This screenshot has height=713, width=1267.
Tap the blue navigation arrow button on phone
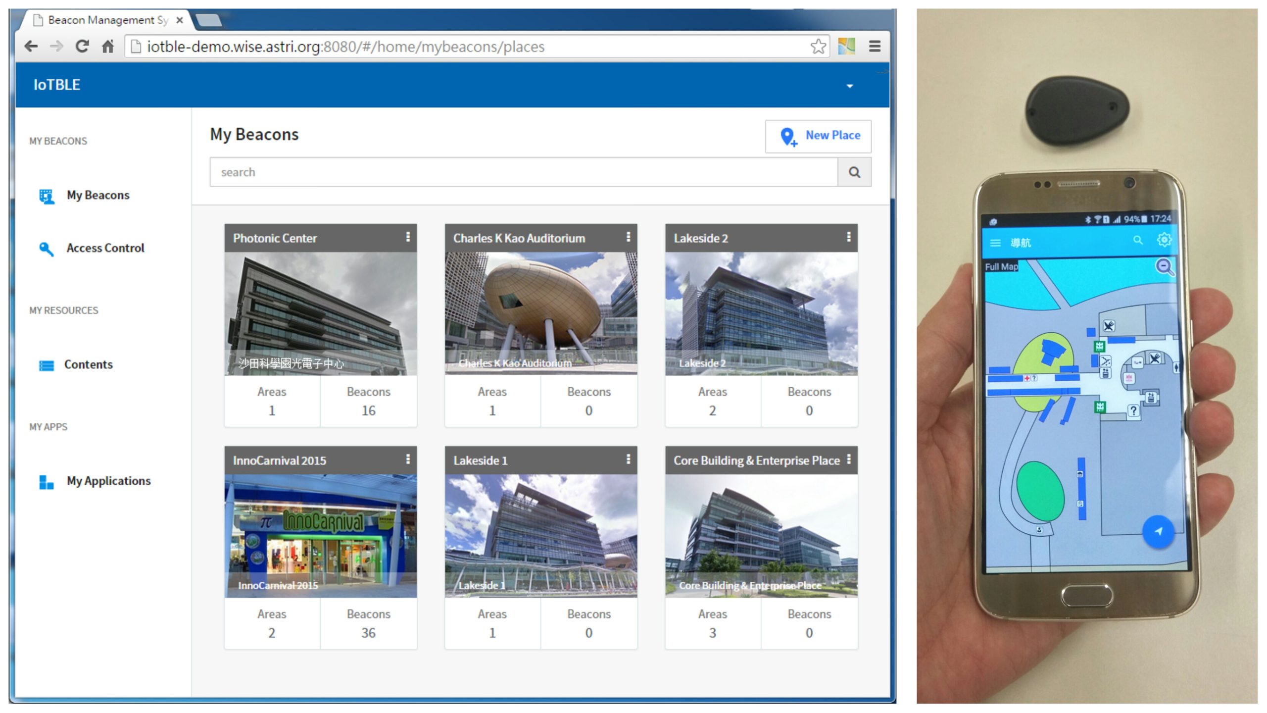coord(1158,532)
